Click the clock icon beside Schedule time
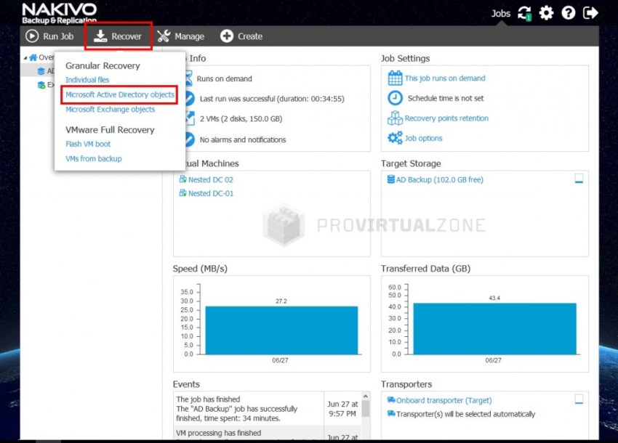This screenshot has height=443, width=618. coord(395,98)
